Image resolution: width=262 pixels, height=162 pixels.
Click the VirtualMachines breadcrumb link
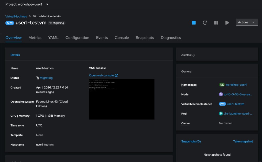pos(16,16)
